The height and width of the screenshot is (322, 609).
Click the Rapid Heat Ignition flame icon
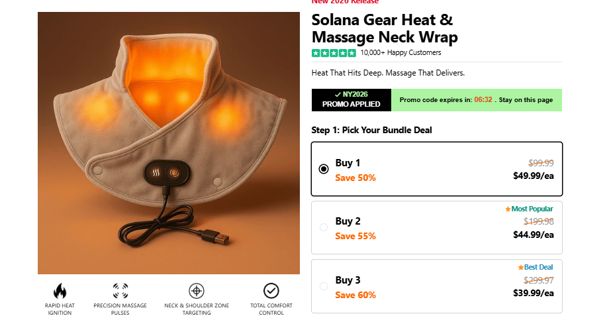(60, 290)
